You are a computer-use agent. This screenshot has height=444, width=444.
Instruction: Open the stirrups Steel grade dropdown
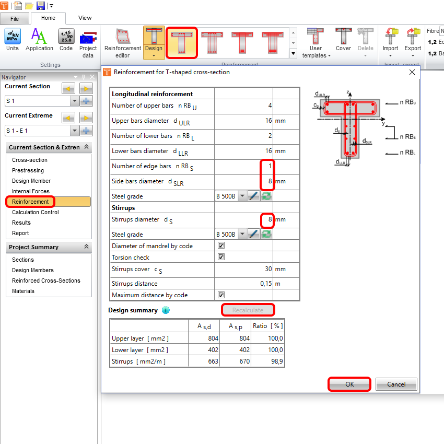(242, 234)
